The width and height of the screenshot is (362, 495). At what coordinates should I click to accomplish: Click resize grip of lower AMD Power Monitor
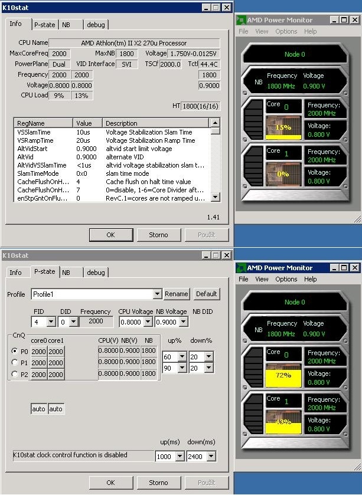tap(358, 467)
